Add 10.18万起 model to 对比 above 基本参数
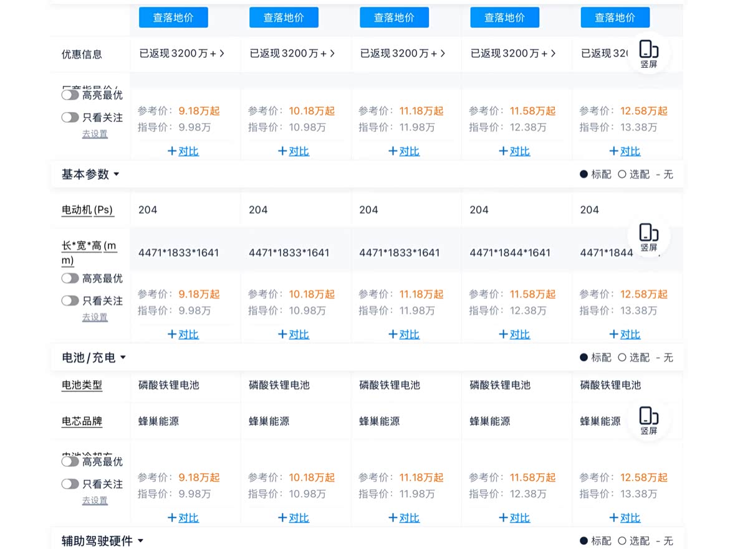735x549 pixels. pos(294,151)
